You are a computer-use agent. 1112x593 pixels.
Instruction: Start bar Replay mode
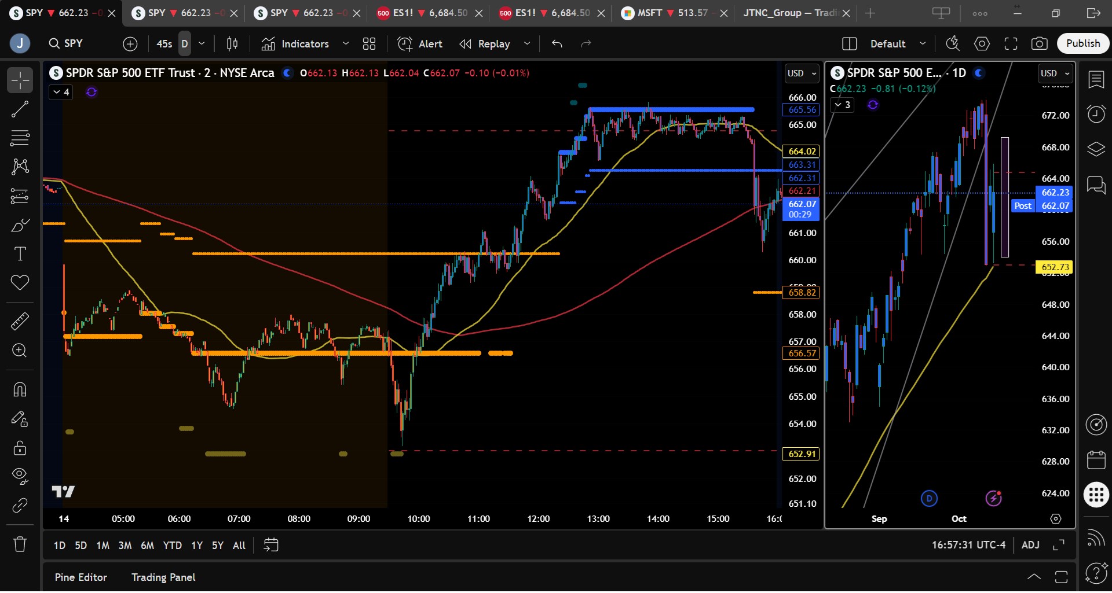485,43
